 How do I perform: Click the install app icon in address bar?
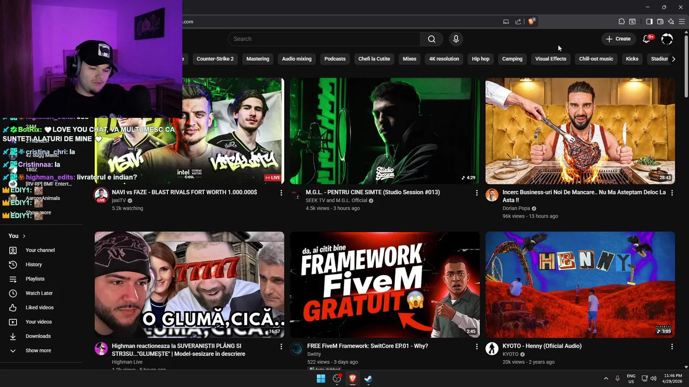point(506,21)
